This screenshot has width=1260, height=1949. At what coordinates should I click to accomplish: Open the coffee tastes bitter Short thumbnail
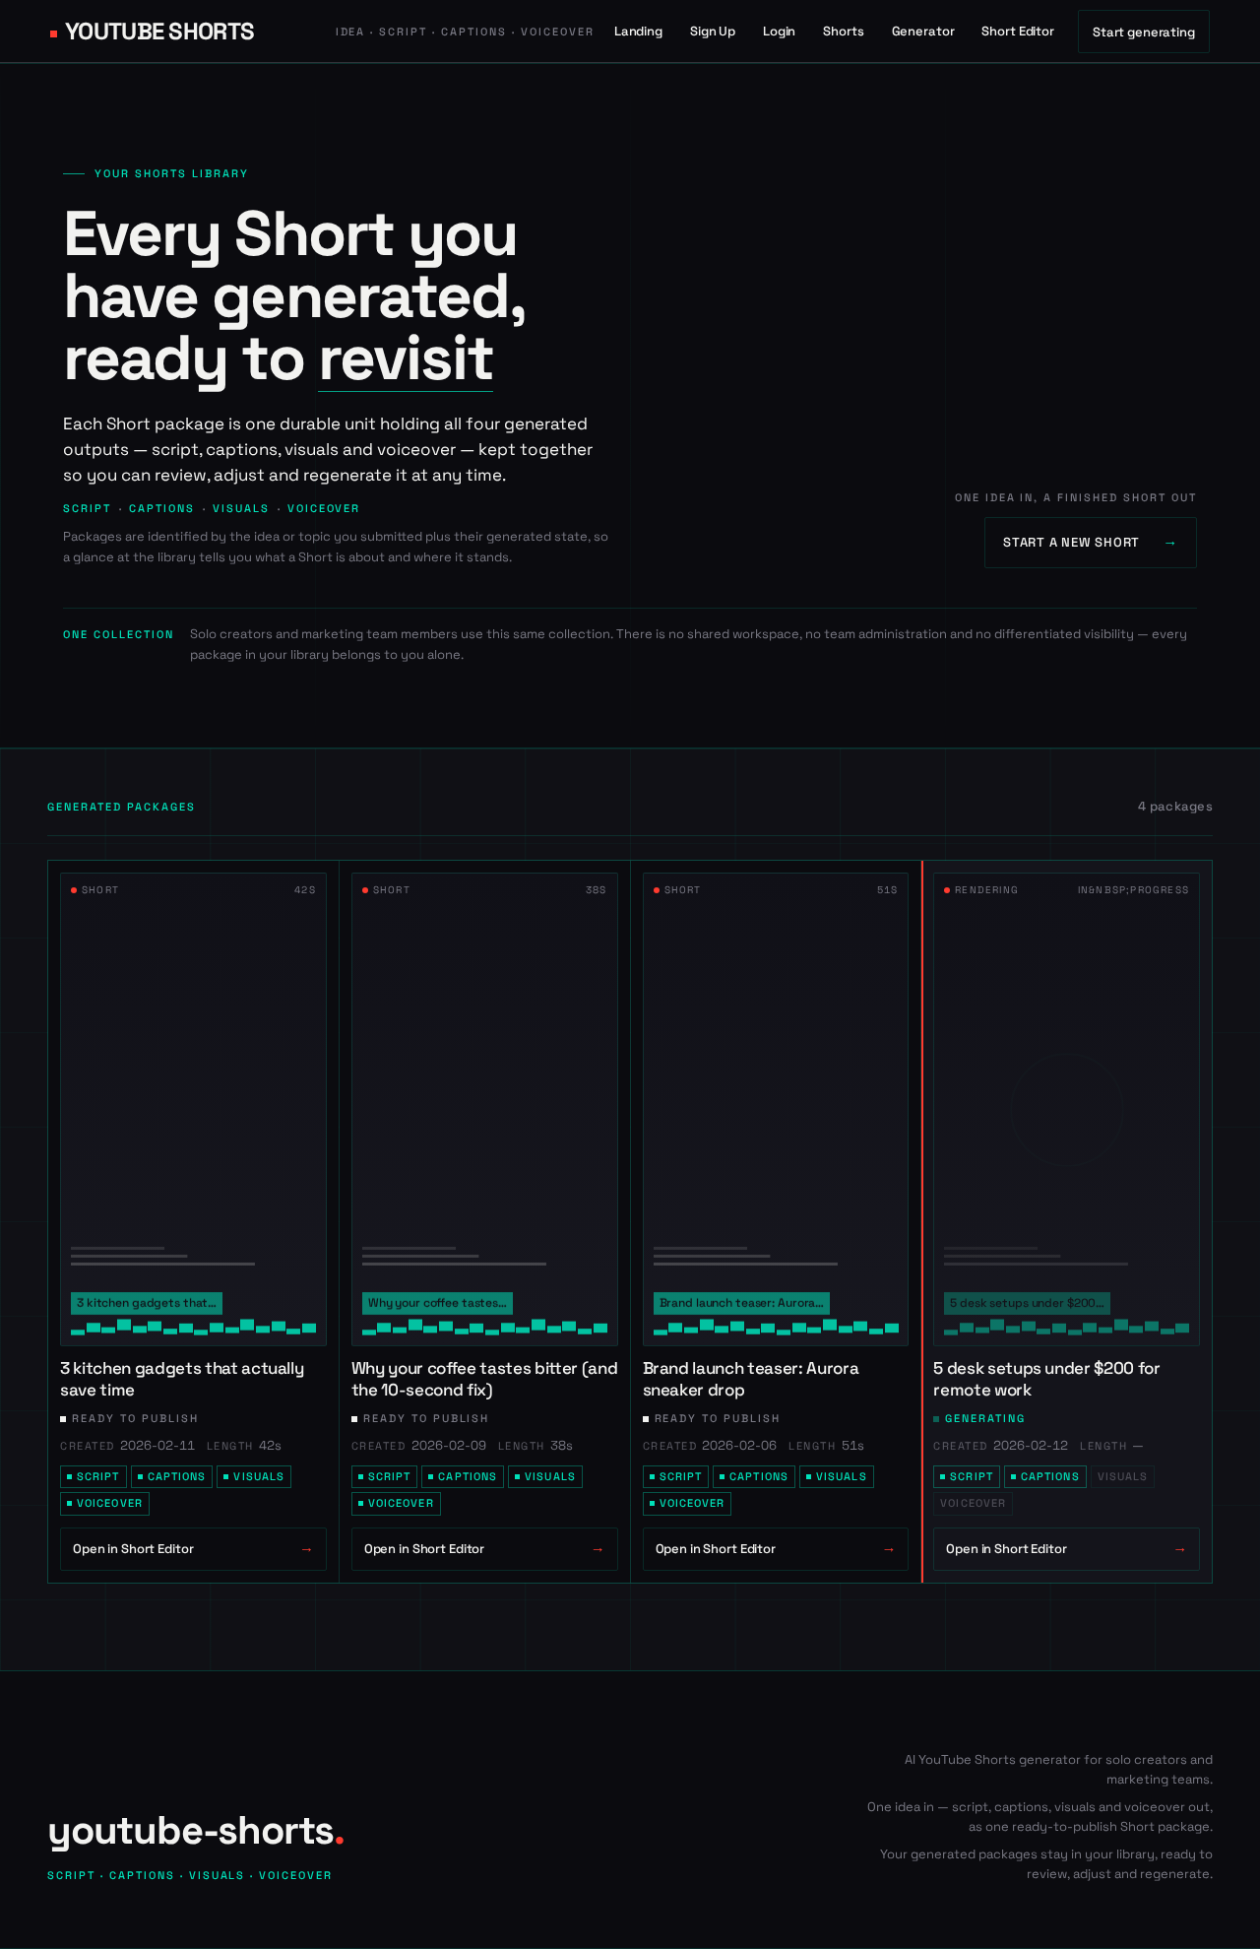(x=484, y=1109)
